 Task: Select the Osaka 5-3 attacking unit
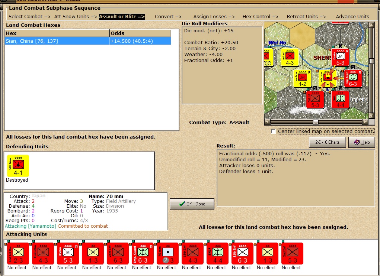[x=68, y=253]
